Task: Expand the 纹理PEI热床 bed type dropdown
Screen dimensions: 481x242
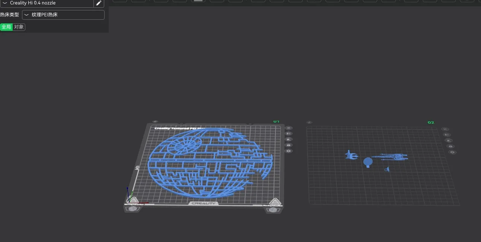Action: coord(63,15)
